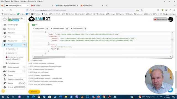Open the @my_businesscard_bot bot selector
177x99 pixels.
pos(14,19)
